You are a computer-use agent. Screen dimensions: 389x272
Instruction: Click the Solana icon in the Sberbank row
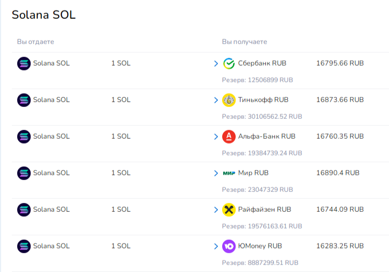click(24, 63)
